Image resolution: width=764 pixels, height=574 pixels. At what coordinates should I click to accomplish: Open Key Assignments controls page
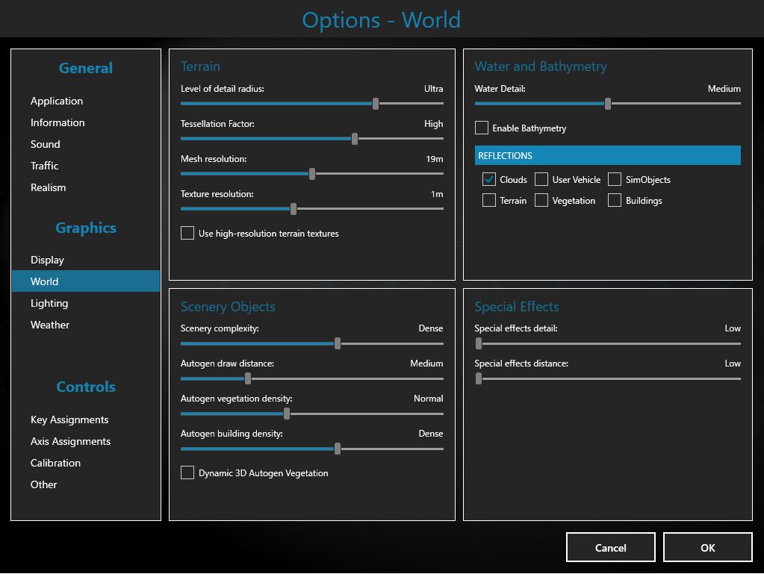point(69,419)
